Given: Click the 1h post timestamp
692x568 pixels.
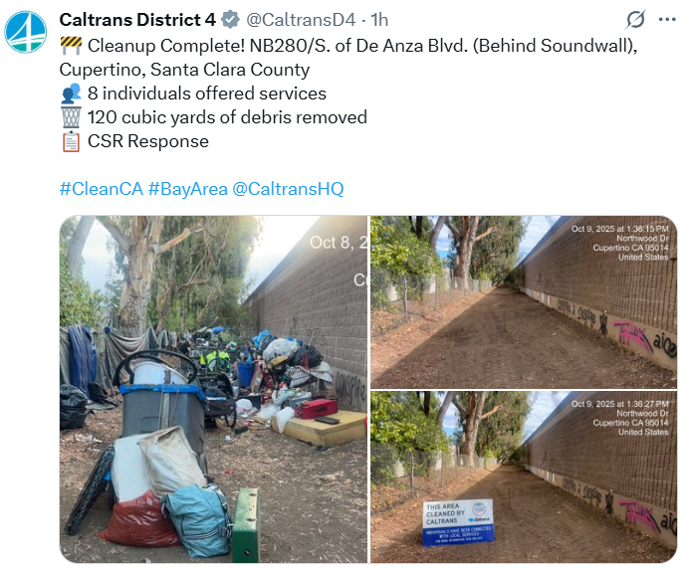Looking at the screenshot, I should 379,20.
